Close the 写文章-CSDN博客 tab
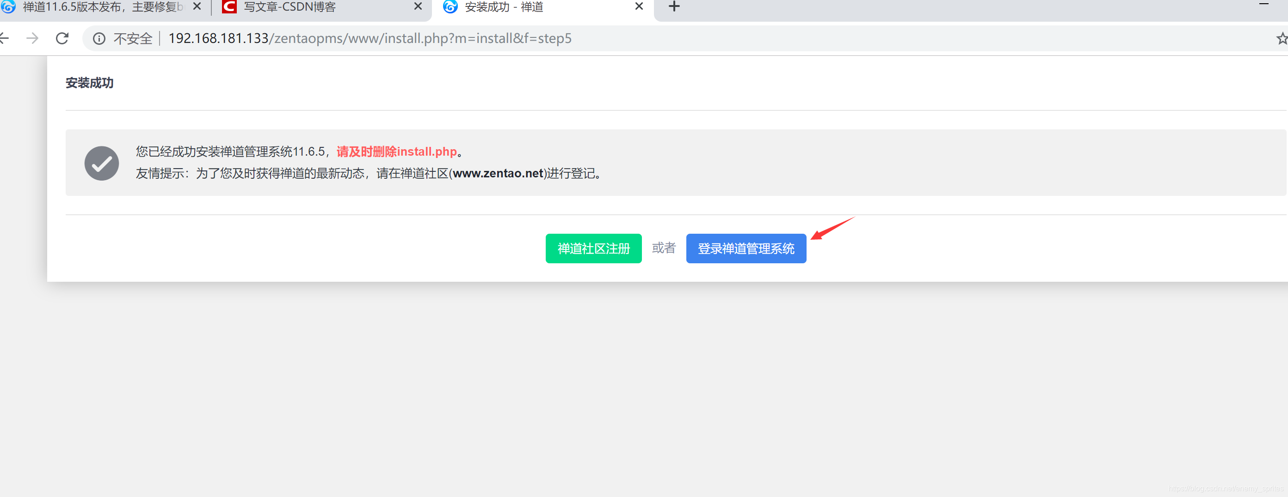 click(x=418, y=6)
